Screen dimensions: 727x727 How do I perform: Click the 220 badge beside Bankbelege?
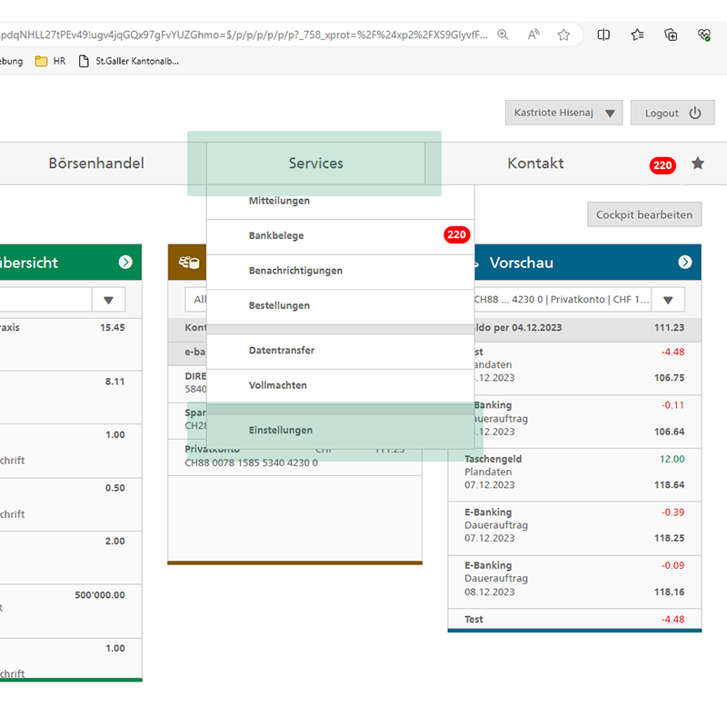[457, 234]
